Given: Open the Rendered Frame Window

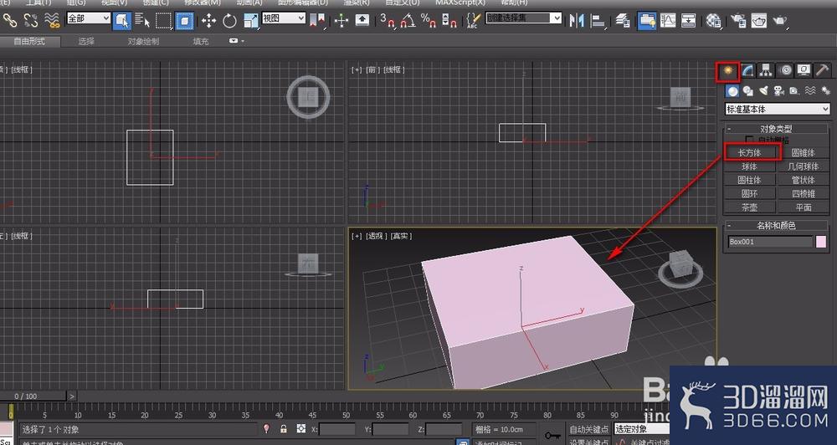Looking at the screenshot, I should [759, 21].
